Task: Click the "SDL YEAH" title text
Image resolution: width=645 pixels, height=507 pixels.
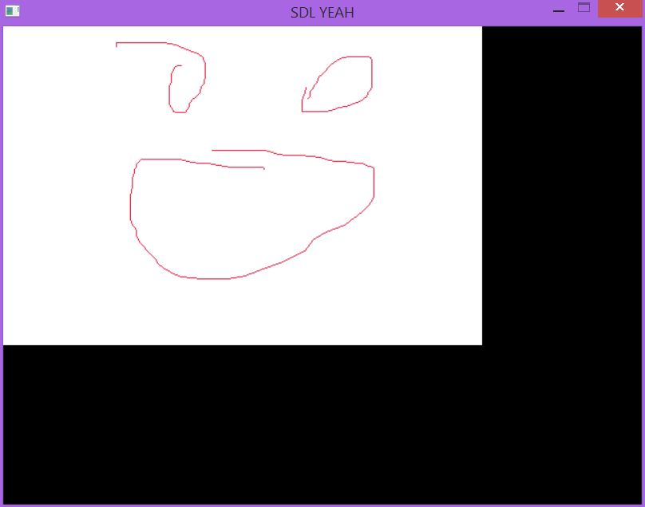Action: (x=322, y=12)
